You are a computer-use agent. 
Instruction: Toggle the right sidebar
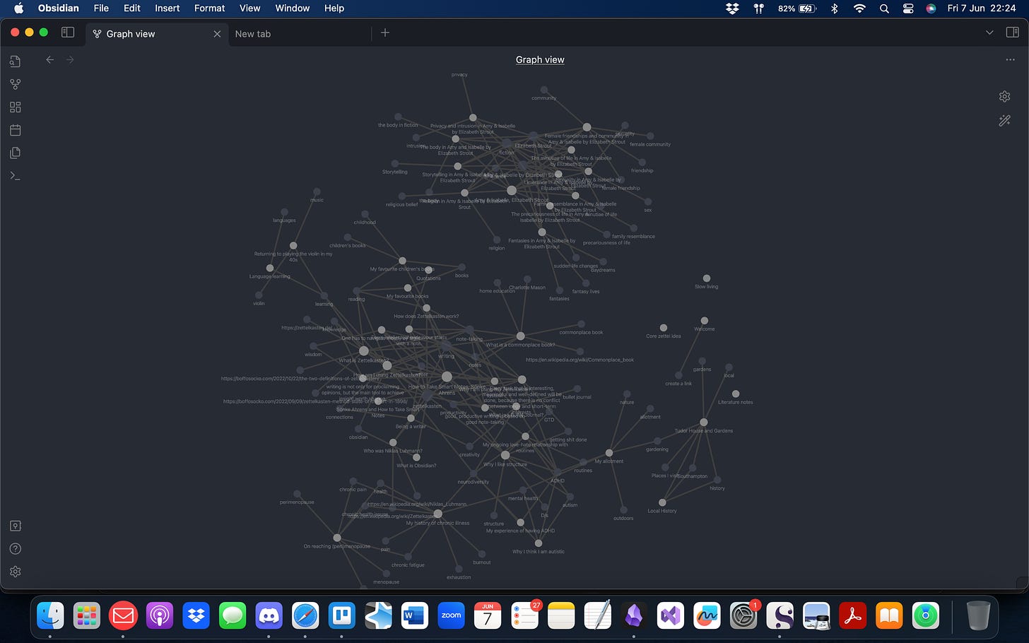click(x=1012, y=33)
